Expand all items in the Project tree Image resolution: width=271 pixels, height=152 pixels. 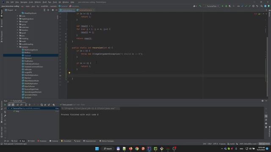coord(44,10)
